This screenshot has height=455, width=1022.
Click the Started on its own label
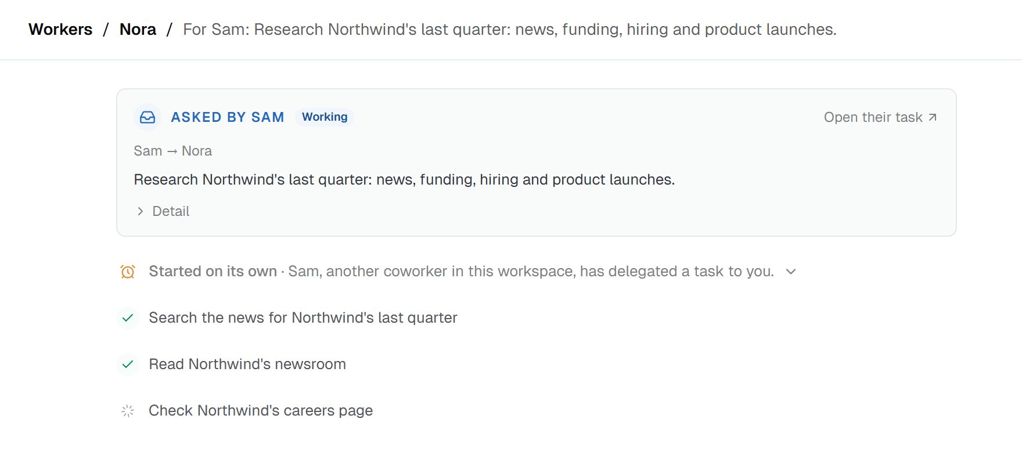click(213, 272)
